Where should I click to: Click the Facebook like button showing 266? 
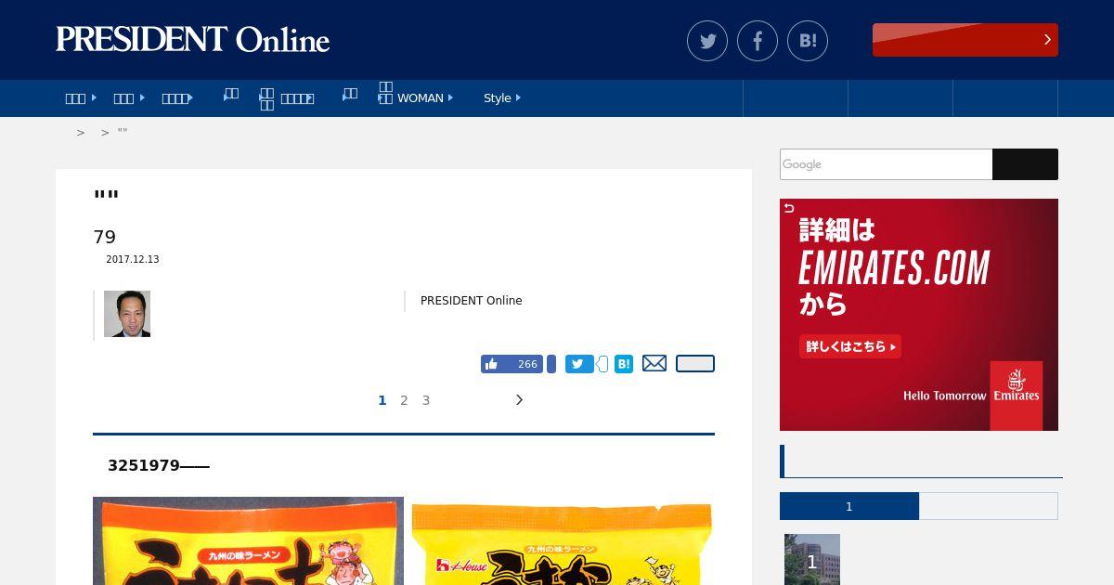[x=512, y=364]
